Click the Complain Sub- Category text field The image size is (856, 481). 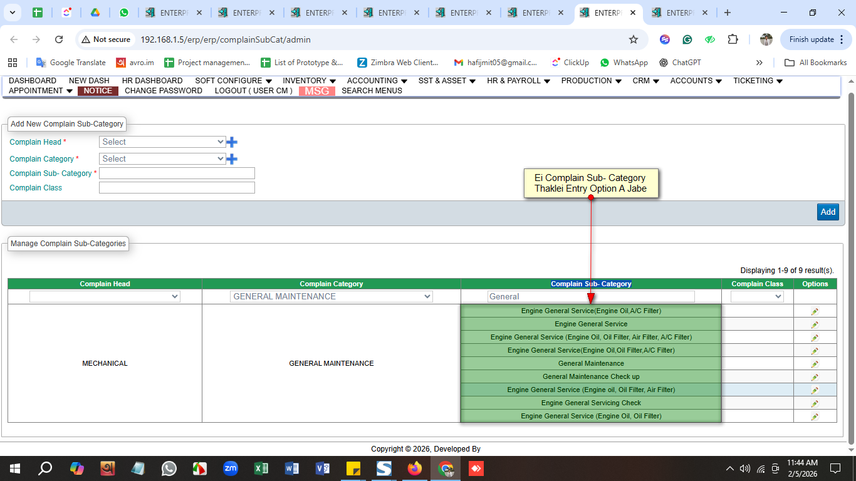tap(177, 173)
